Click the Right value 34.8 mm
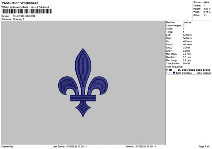The height and width of the screenshot is (149, 212). pos(187,38)
